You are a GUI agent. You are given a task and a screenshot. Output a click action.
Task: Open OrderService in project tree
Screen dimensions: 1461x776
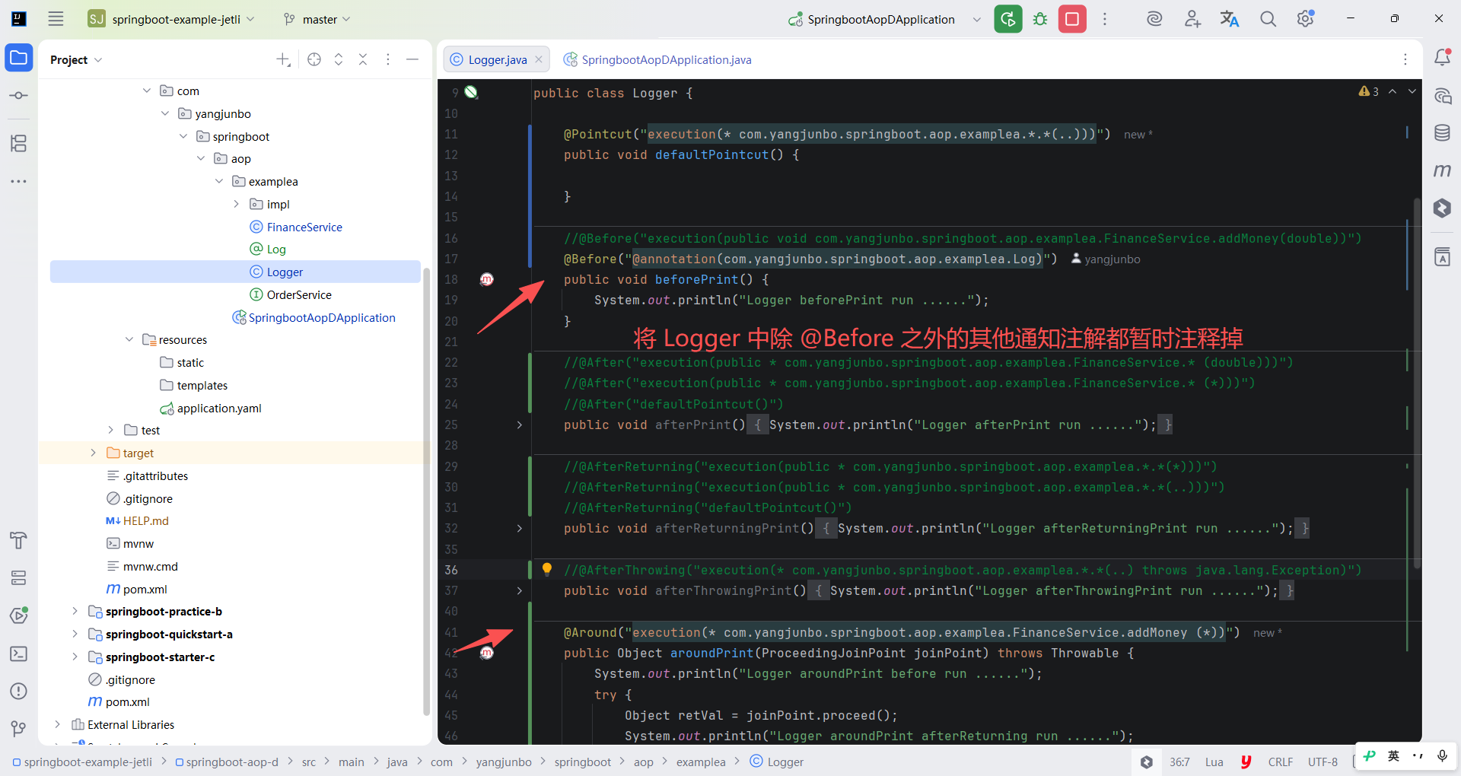click(291, 294)
